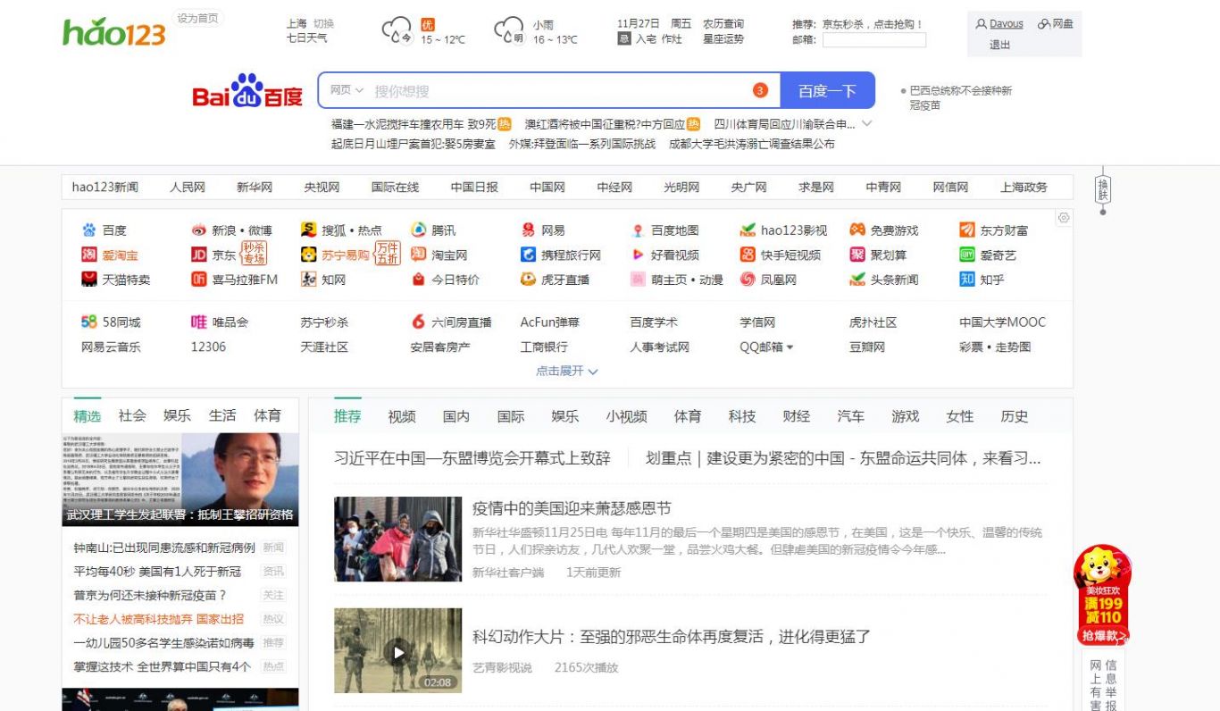The height and width of the screenshot is (711, 1220).
Task: Open the hao123 logo homepage
Action: click(x=113, y=31)
